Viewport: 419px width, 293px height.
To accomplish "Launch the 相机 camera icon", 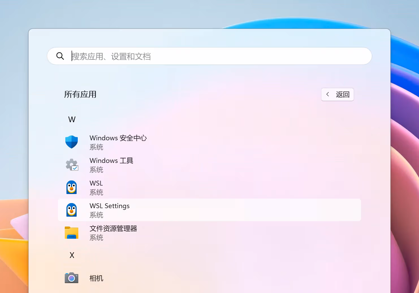I will click(72, 278).
